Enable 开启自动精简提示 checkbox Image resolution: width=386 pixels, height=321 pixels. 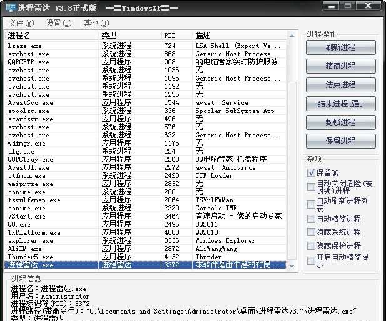click(x=311, y=260)
